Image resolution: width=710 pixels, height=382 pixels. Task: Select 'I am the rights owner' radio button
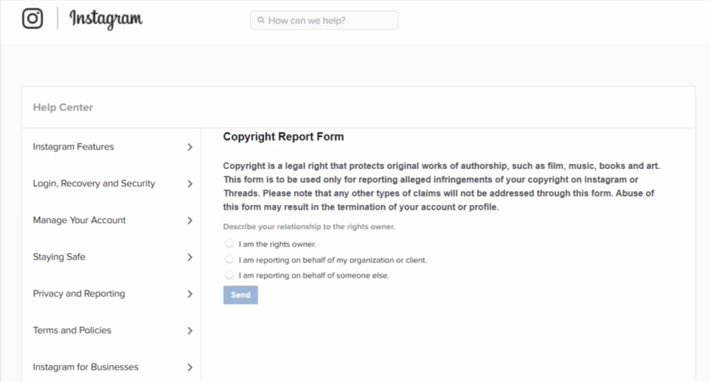(230, 243)
